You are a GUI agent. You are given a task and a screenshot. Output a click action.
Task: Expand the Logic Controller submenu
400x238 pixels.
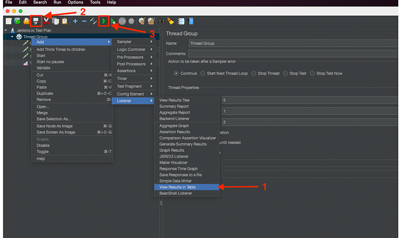(x=133, y=50)
